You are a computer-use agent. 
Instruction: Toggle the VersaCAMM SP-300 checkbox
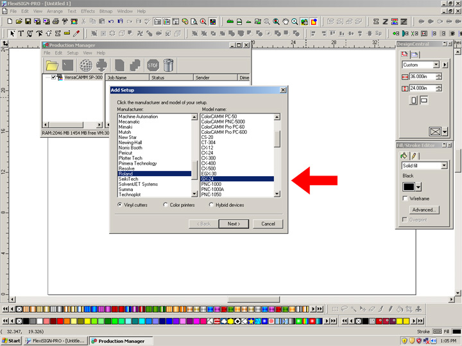pyautogui.click(x=53, y=78)
